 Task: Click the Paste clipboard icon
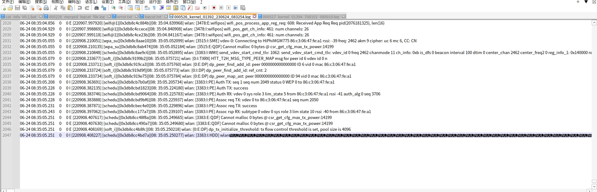70,8
